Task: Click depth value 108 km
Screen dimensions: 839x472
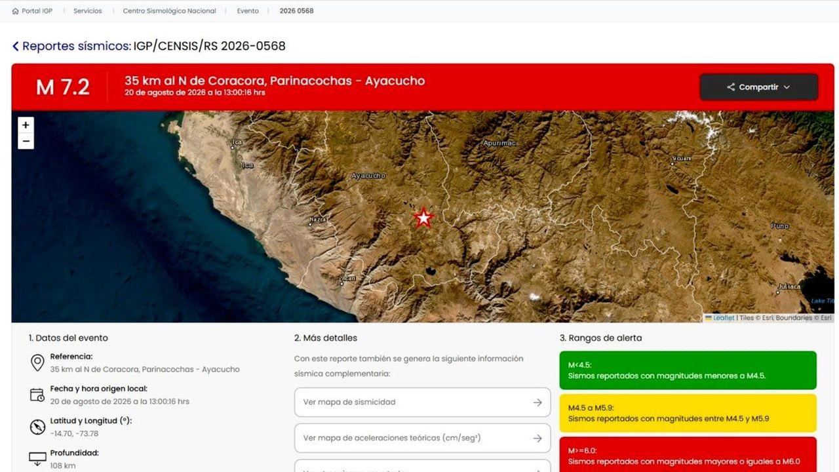Action: point(63,465)
